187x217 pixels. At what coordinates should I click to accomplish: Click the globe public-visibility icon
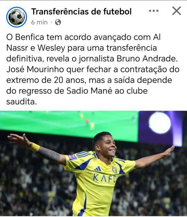(58, 22)
